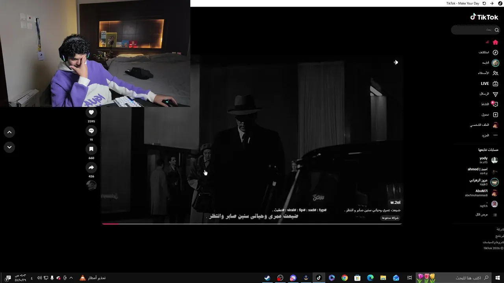
Task: Seek along the video progress bar
Action: (x=252, y=224)
